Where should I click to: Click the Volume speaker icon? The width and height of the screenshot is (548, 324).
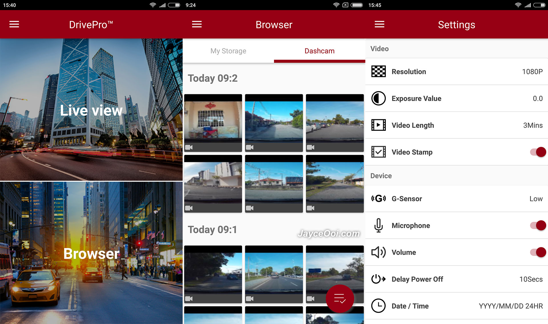(x=378, y=252)
